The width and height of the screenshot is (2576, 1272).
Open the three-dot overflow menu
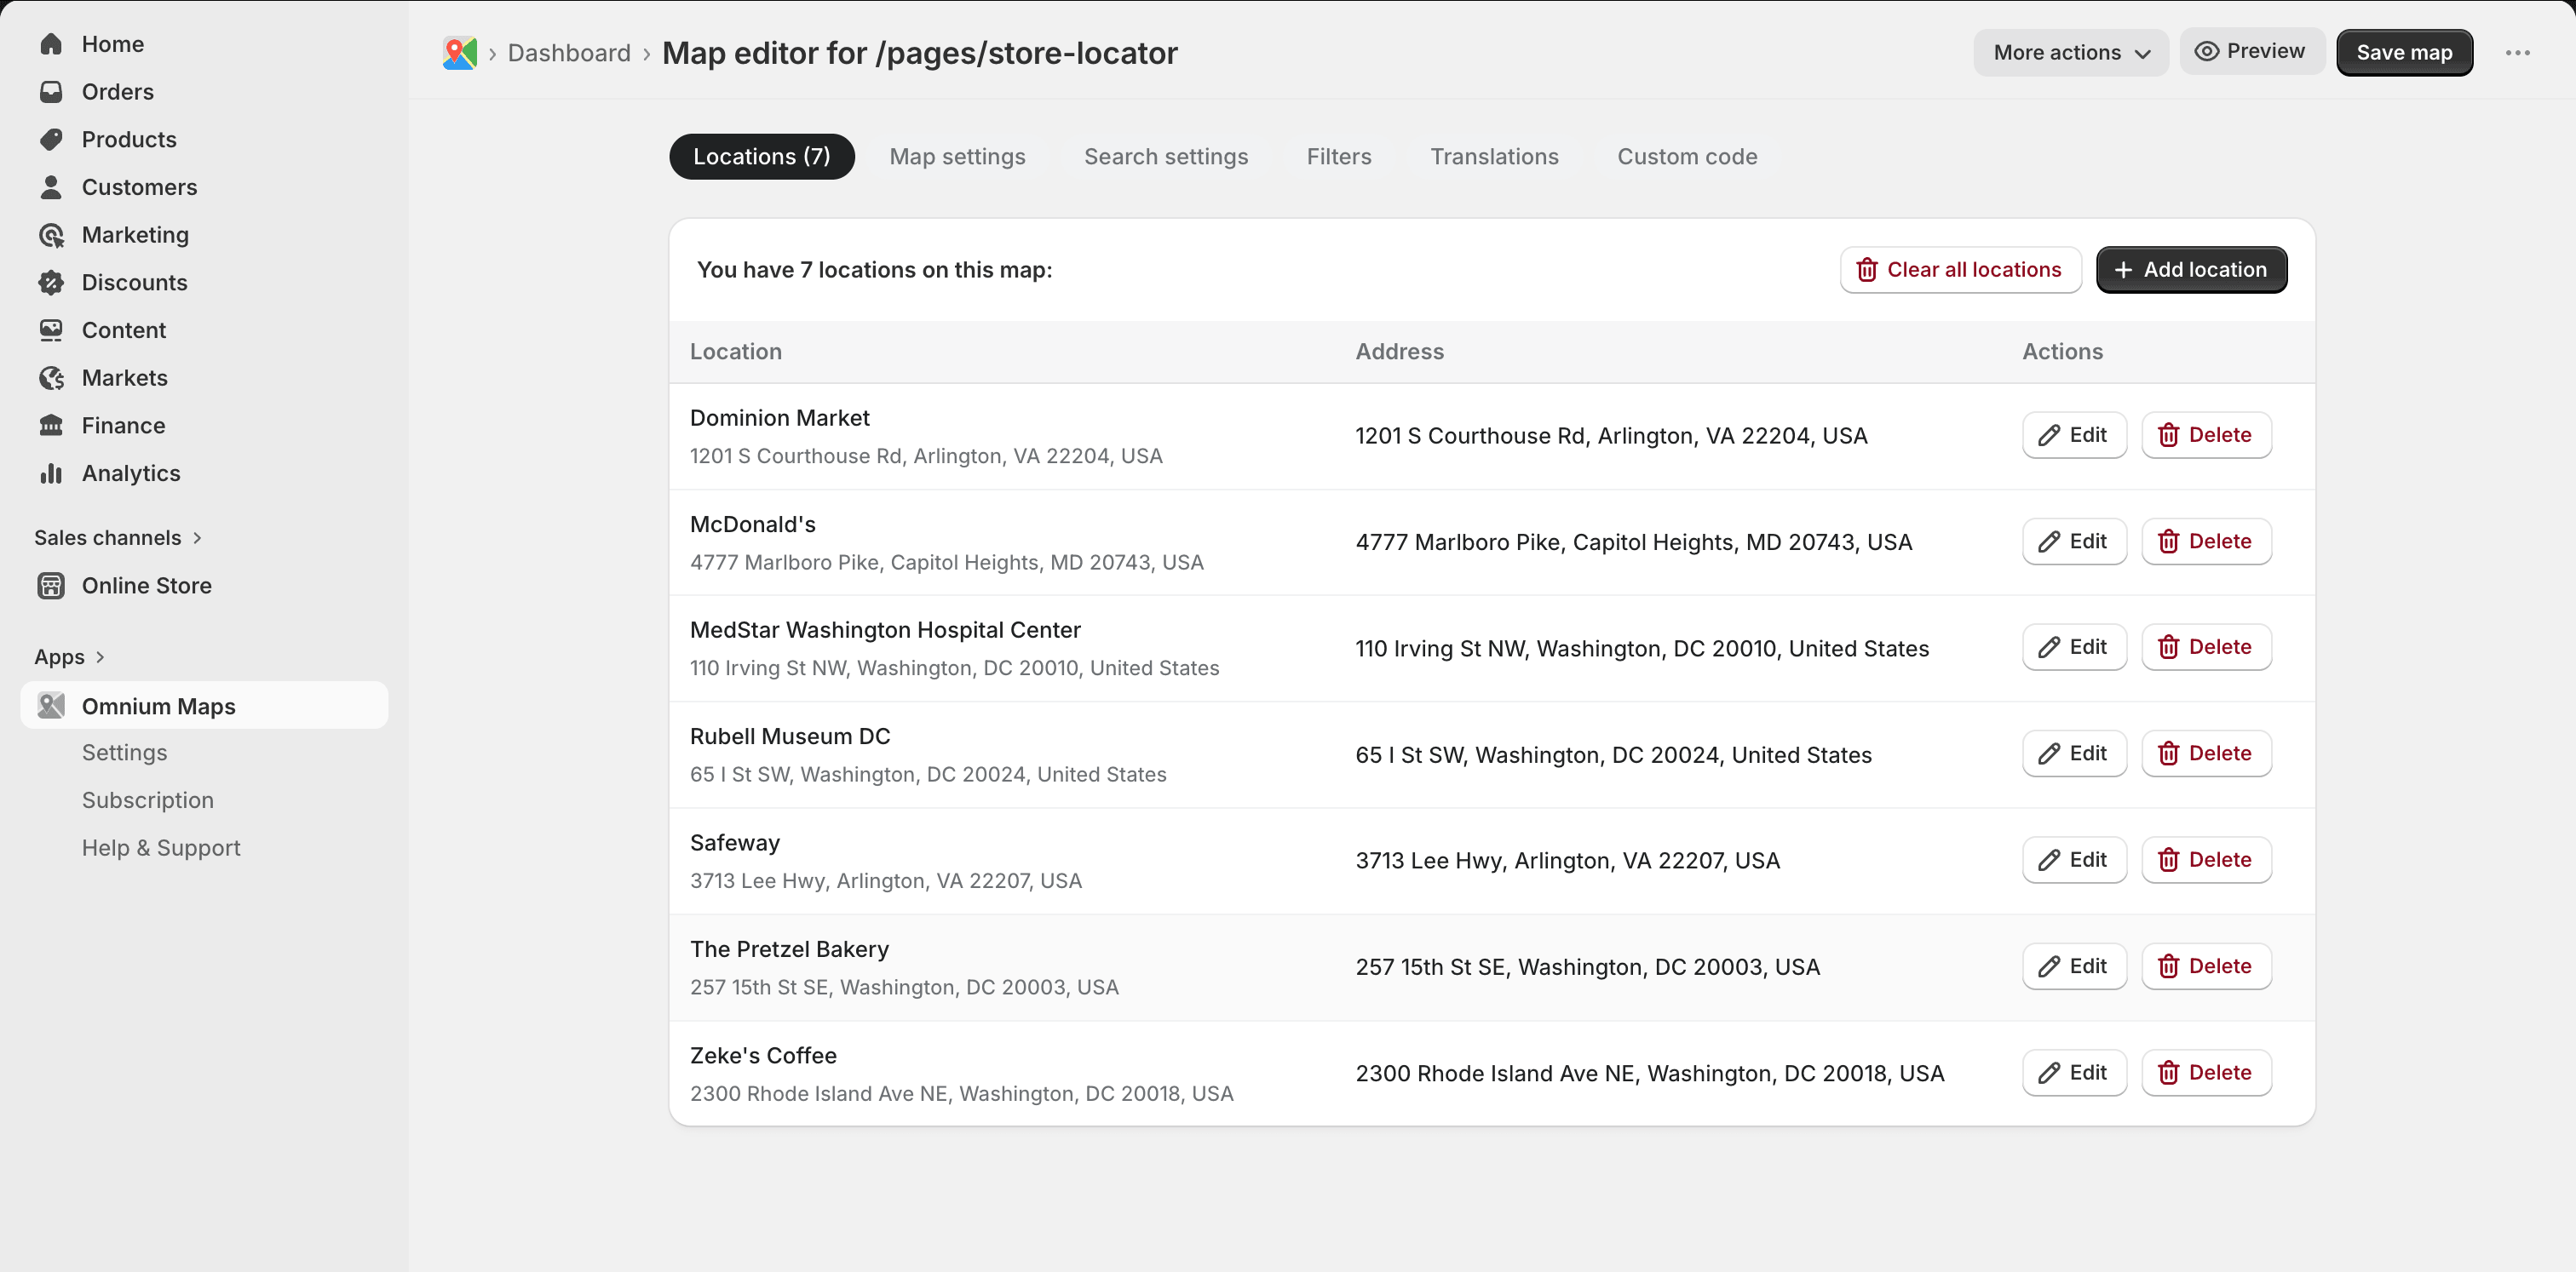(2519, 53)
